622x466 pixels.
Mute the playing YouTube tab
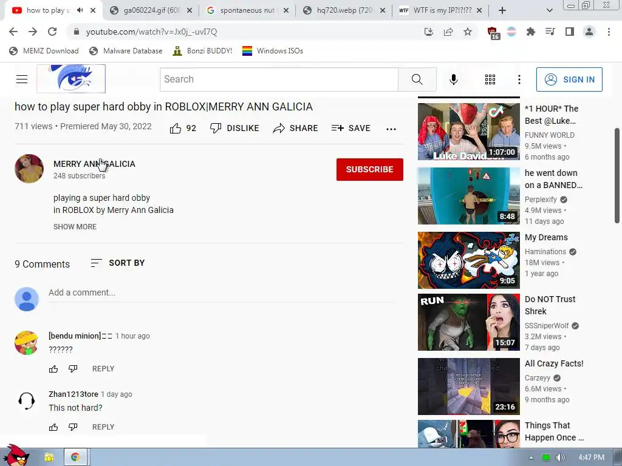(80, 10)
